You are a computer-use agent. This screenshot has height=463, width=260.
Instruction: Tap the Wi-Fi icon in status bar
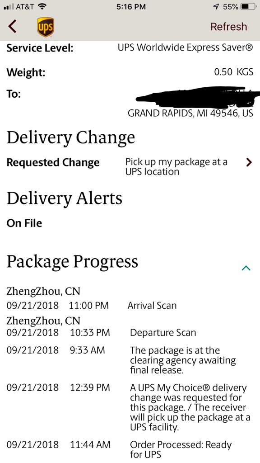tap(42, 6)
